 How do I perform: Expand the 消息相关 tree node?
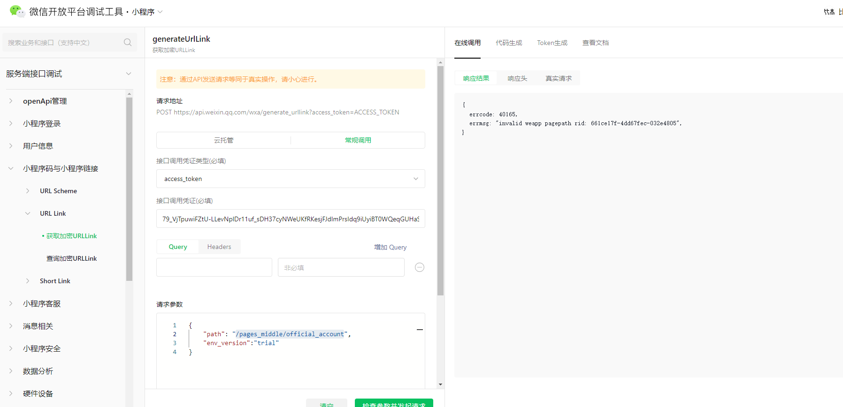click(x=11, y=326)
